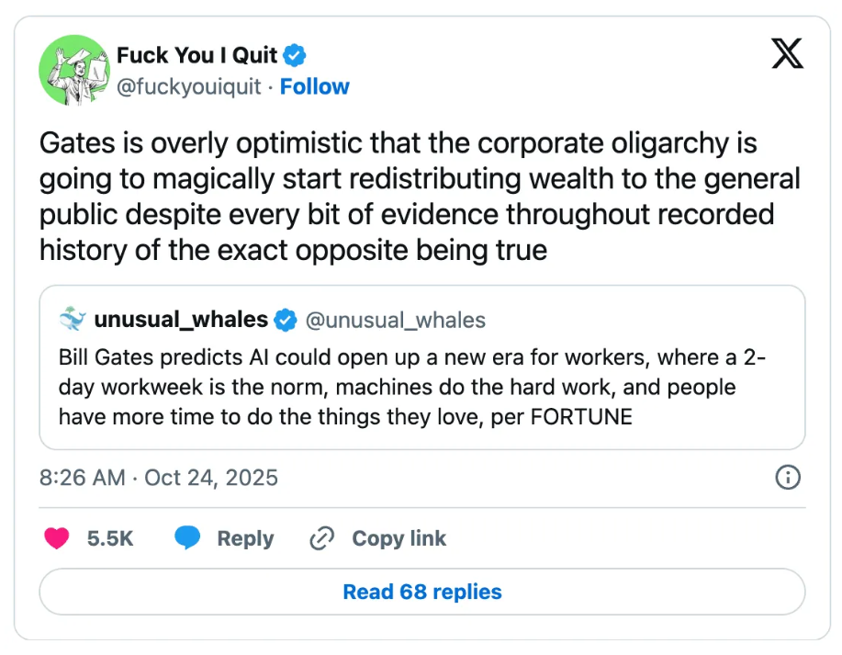The image size is (842, 655).
Task: Click the unusual_whales verified badge
Action: (x=286, y=320)
